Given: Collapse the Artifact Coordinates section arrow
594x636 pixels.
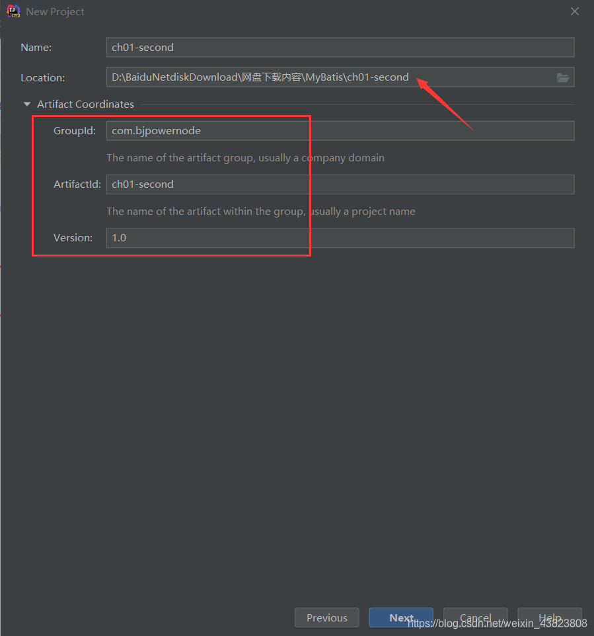Looking at the screenshot, I should click(x=27, y=104).
